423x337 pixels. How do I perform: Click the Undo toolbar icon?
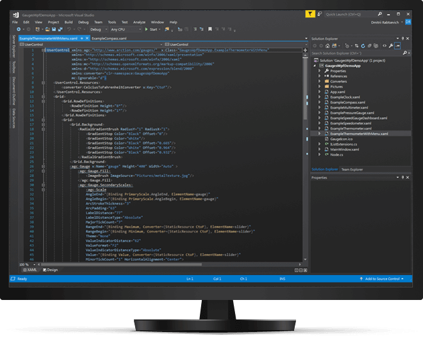[x=72, y=29]
